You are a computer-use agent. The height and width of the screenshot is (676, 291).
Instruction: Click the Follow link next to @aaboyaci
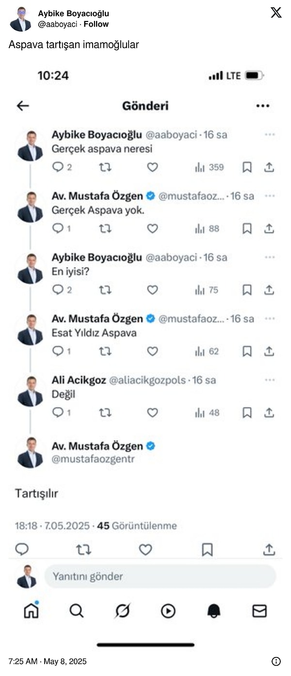[96, 24]
